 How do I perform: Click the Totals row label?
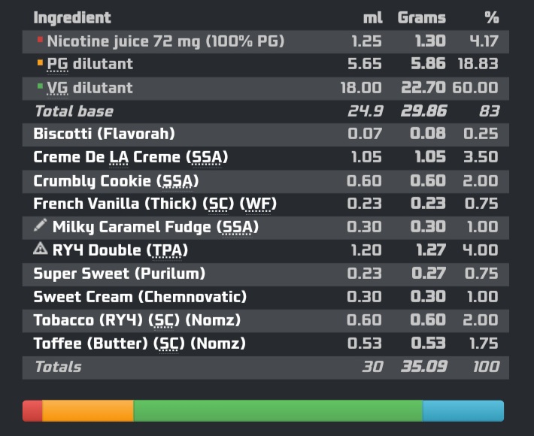[x=58, y=367]
